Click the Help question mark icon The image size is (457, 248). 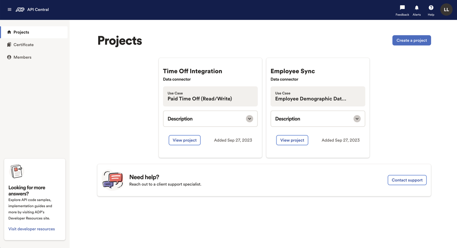[x=431, y=8]
